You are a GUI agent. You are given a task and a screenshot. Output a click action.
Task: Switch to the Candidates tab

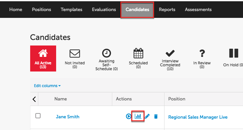(x=137, y=9)
